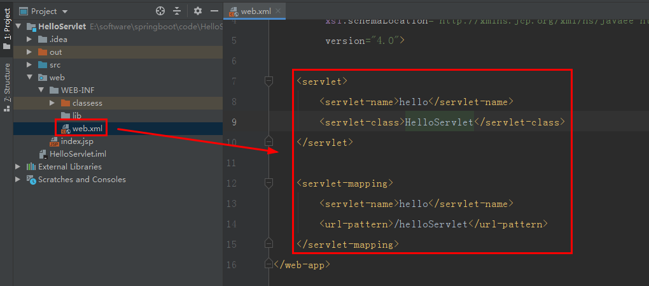
Task: Click the locate/select opened file icon
Action: [160, 11]
